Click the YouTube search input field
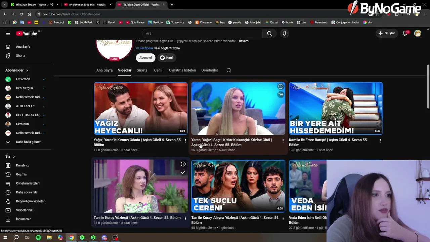The width and height of the screenshot is (430, 242). [x=202, y=33]
